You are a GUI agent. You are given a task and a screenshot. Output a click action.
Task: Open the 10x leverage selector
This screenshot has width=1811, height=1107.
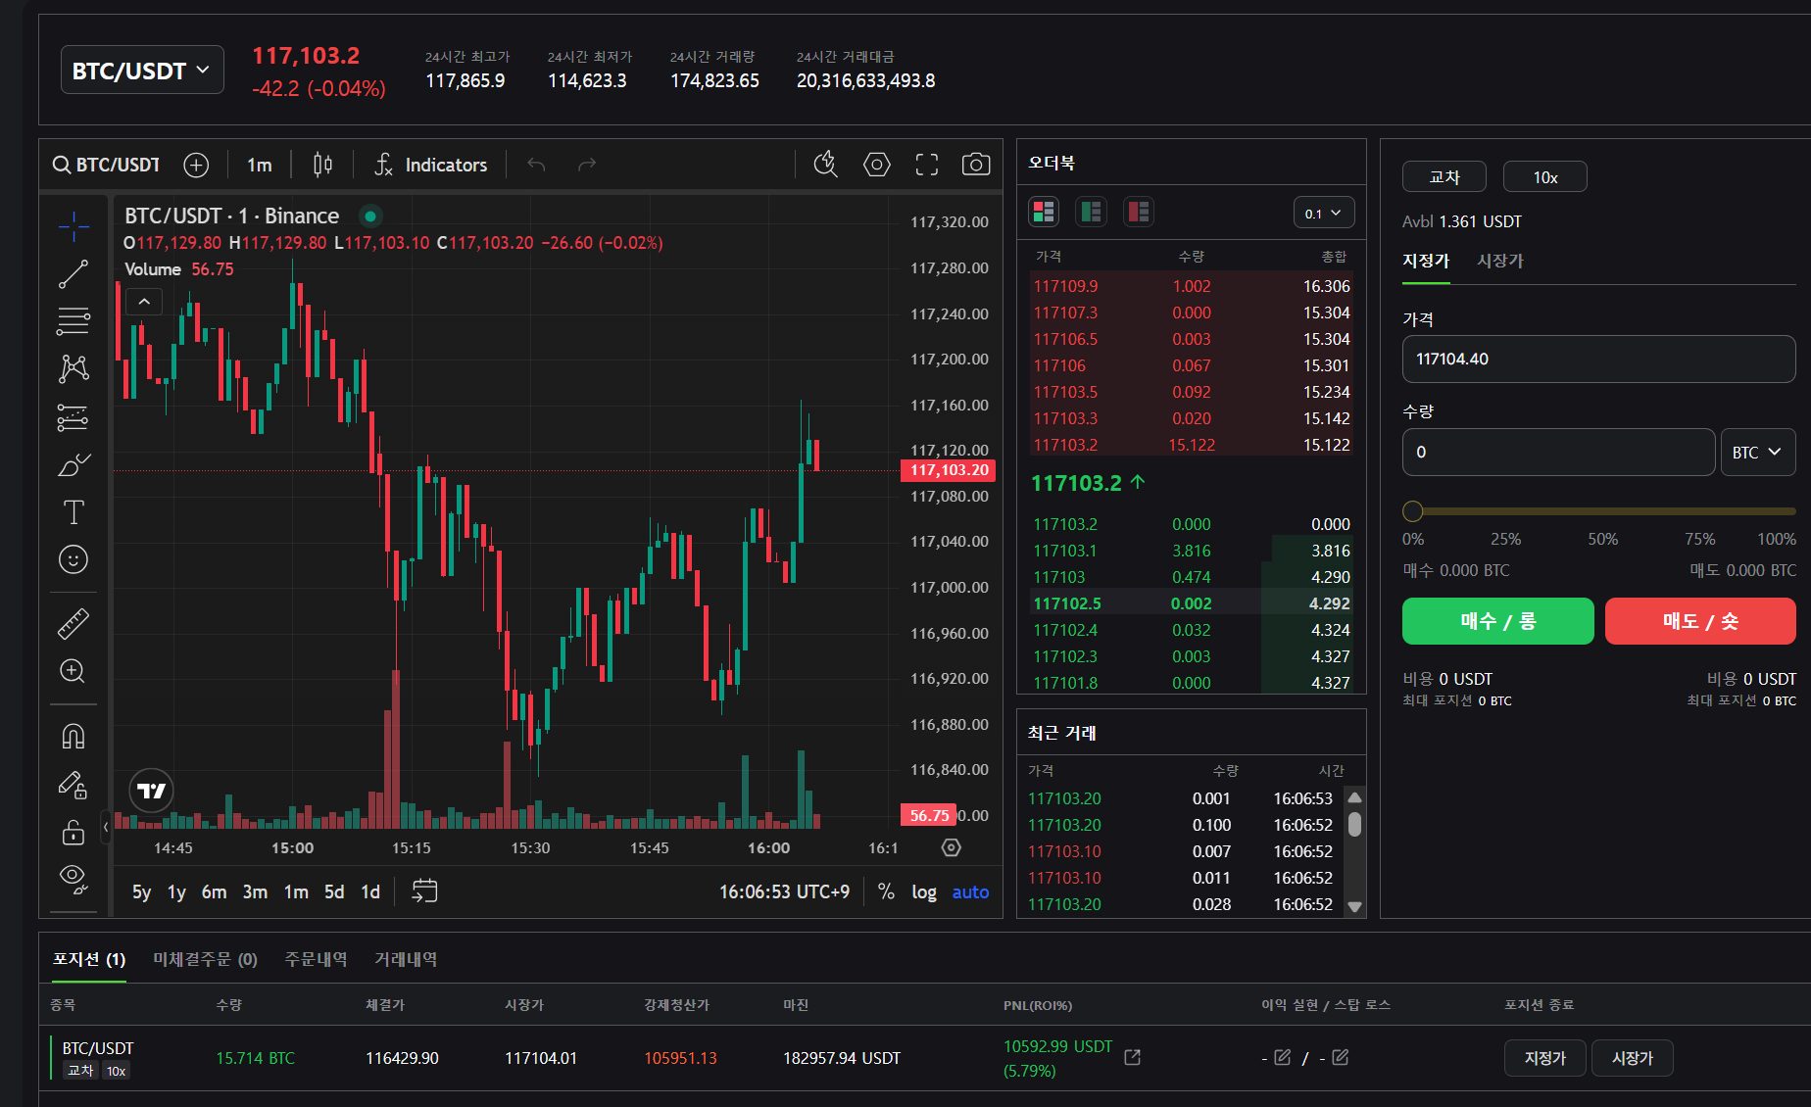coord(1545,176)
